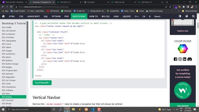This screenshot has height=112, width=199.
Task: Open the W3Schools search icon
Action: [x=193, y=16]
